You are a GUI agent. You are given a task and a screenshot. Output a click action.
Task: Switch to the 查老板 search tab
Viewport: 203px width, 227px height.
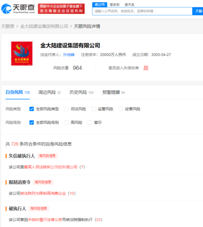pyautogui.click(x=115, y=5)
